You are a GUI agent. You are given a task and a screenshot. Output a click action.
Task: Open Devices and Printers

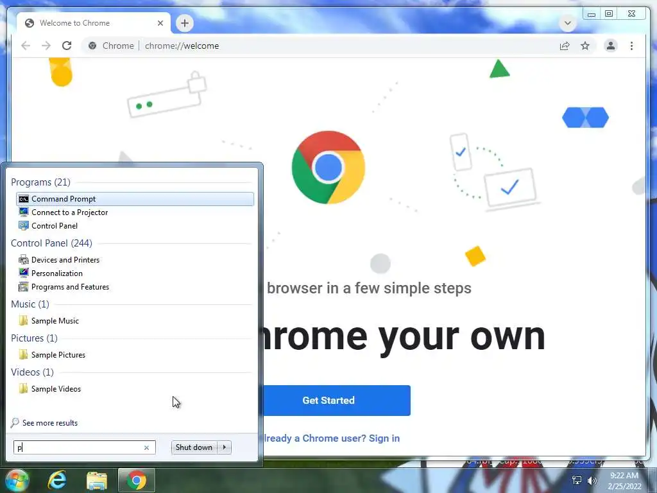pyautogui.click(x=135, y=259)
